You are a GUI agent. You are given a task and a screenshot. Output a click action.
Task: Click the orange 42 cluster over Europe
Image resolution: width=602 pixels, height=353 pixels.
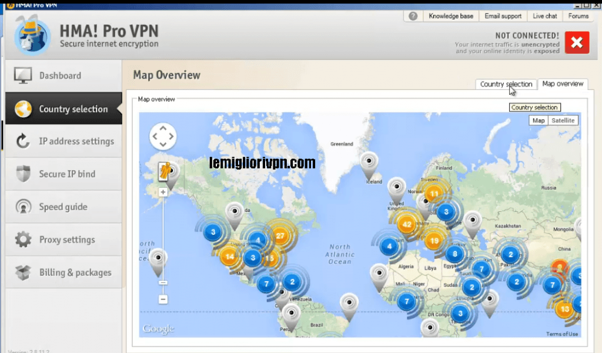(x=407, y=224)
